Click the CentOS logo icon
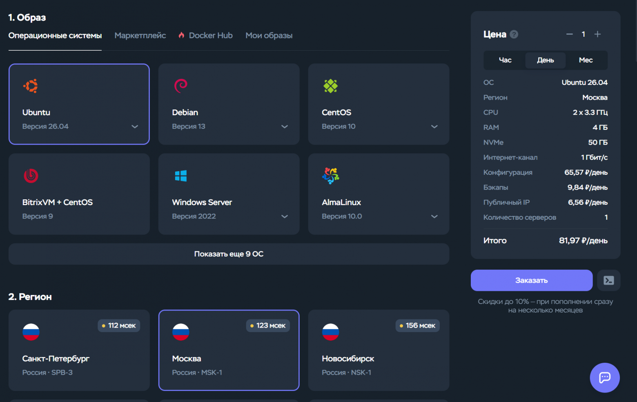The image size is (637, 402). pyautogui.click(x=330, y=86)
